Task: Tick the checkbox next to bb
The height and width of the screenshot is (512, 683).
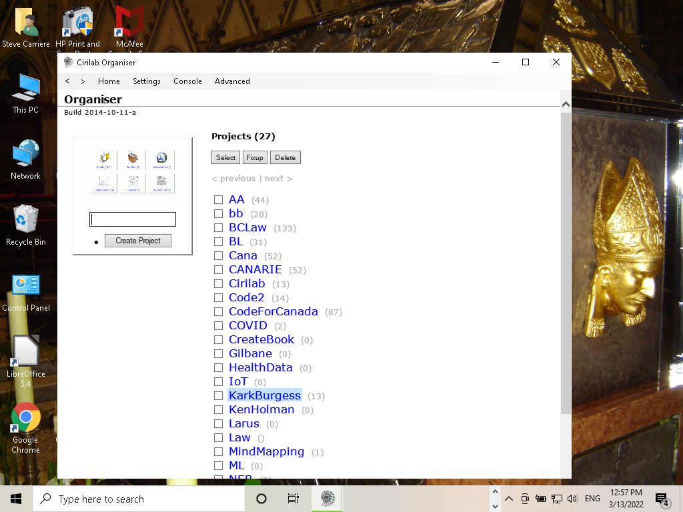Action: [218, 214]
